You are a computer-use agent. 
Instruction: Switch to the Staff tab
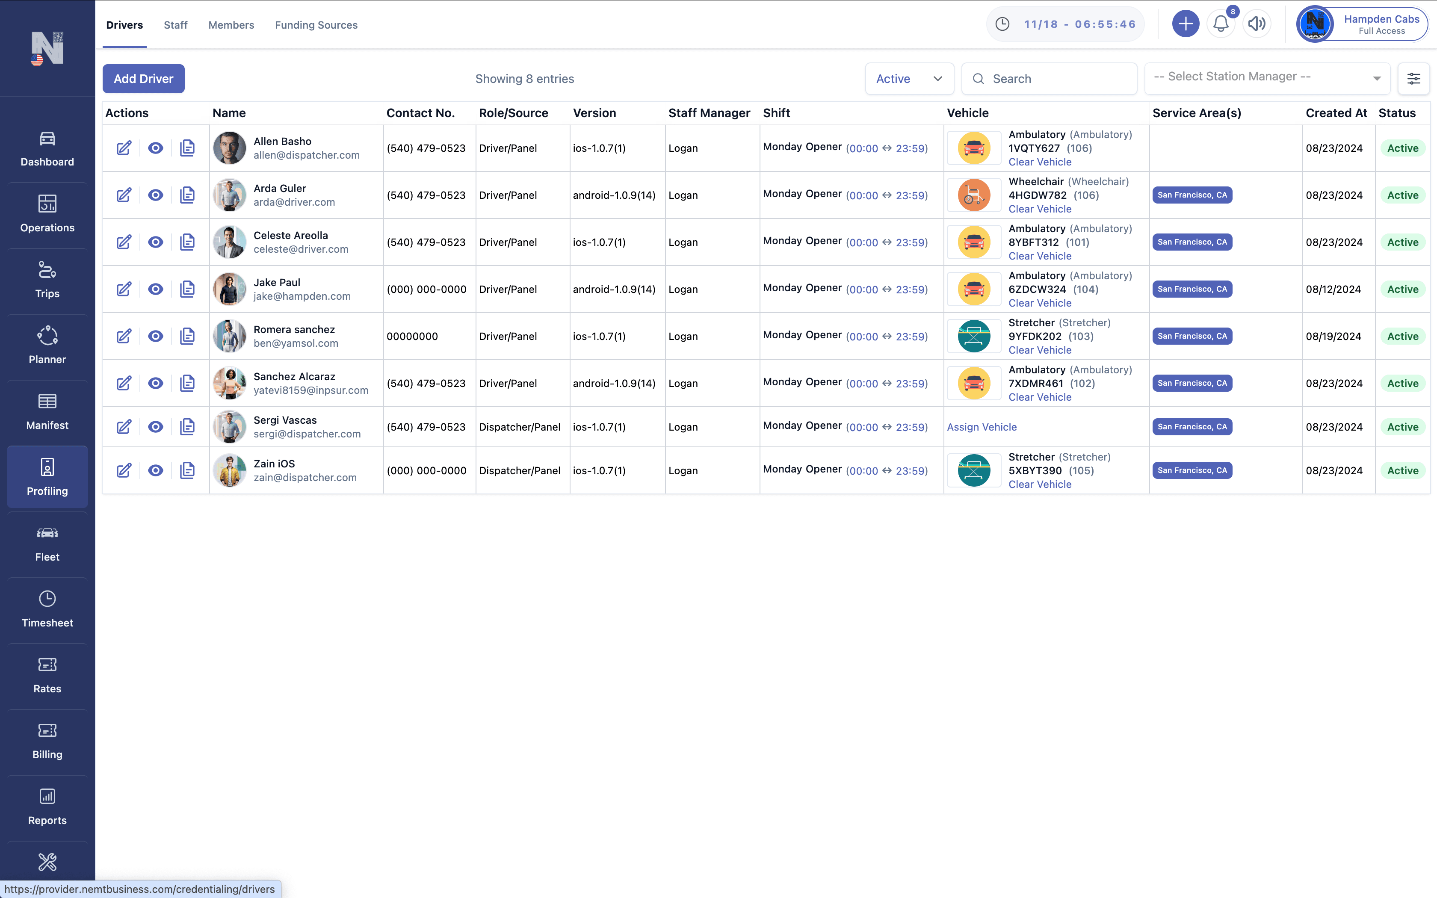coord(175,25)
